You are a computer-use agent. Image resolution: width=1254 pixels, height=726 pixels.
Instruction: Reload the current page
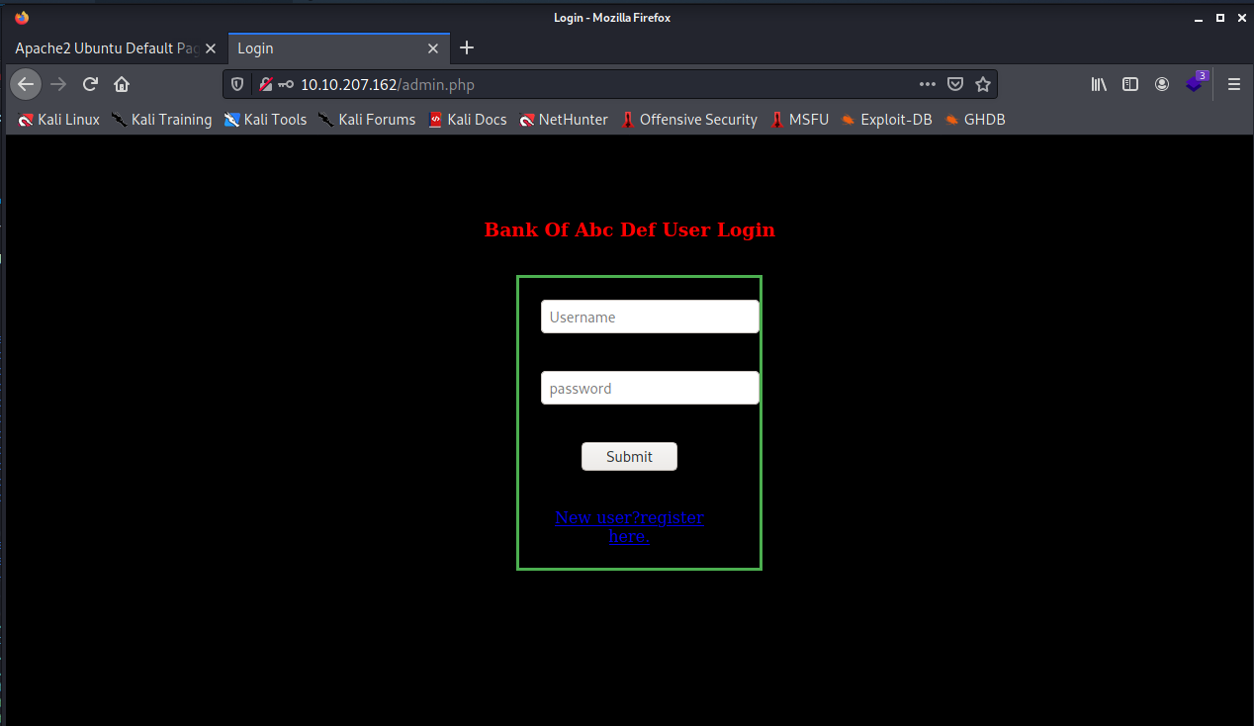tap(90, 84)
